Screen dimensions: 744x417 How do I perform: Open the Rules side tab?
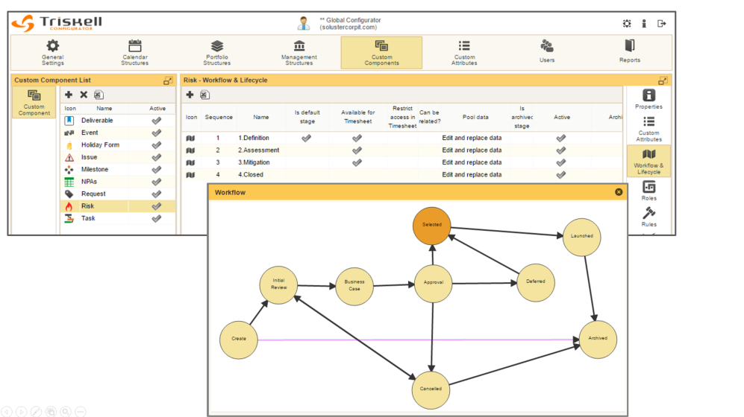[x=648, y=217]
